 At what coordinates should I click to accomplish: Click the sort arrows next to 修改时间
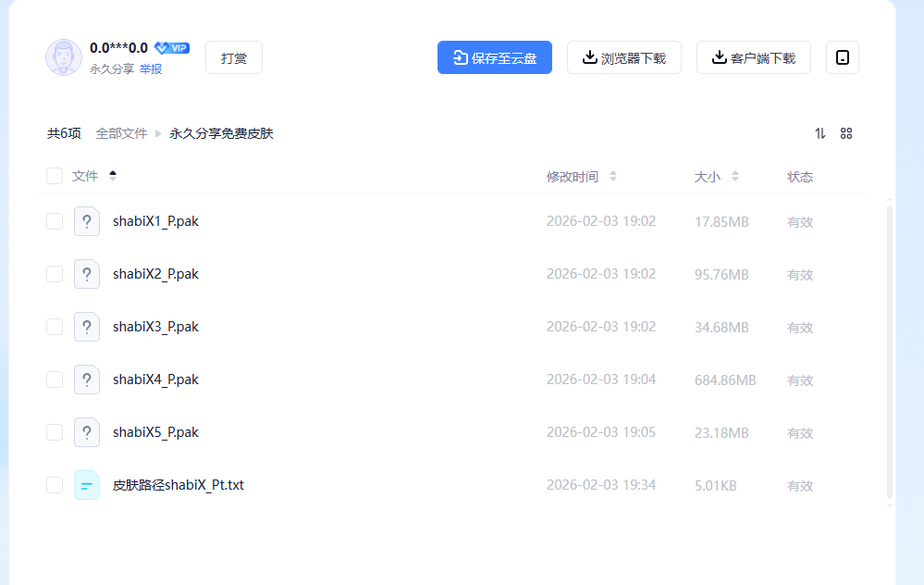pyautogui.click(x=613, y=176)
